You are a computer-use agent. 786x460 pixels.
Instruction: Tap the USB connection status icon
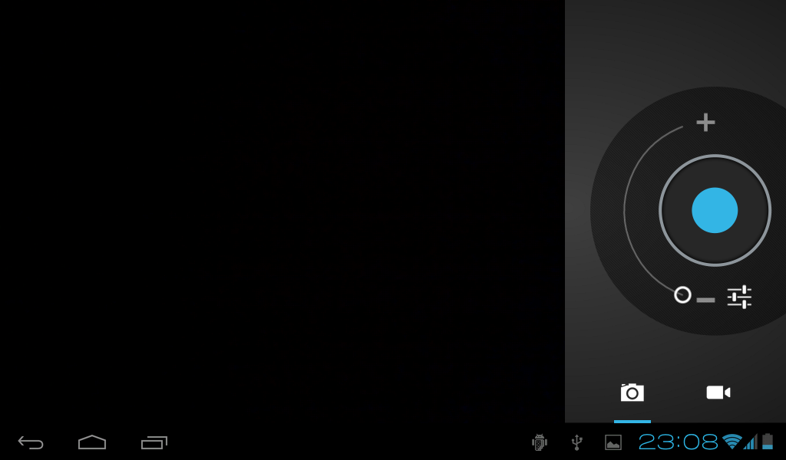[x=576, y=442]
